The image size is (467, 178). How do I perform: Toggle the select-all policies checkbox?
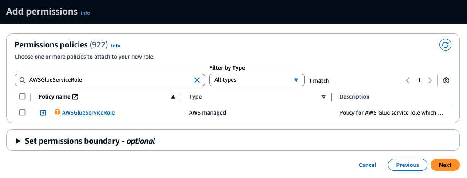tap(22, 97)
